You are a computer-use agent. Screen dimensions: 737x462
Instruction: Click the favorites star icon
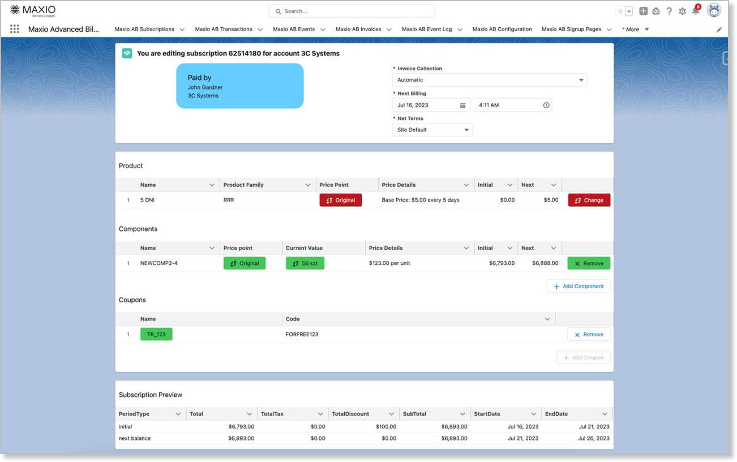click(x=620, y=11)
